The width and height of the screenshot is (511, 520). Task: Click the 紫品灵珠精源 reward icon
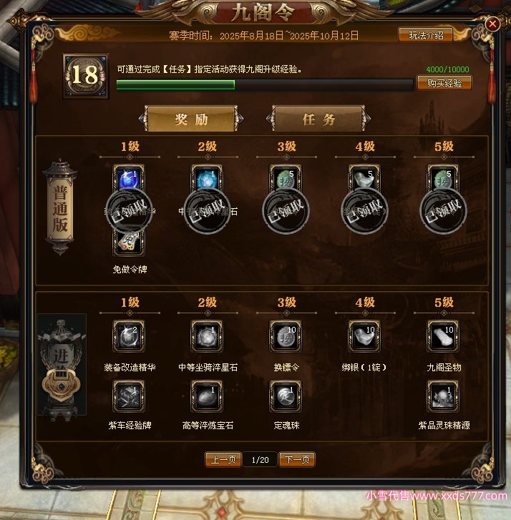point(443,396)
